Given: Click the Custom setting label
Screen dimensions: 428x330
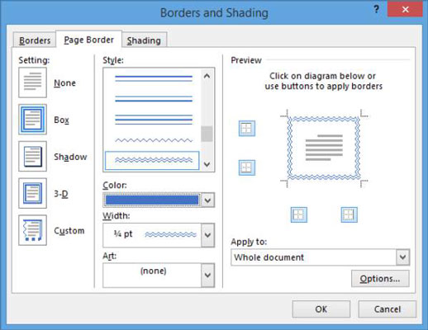Looking at the screenshot, I should [x=69, y=230].
